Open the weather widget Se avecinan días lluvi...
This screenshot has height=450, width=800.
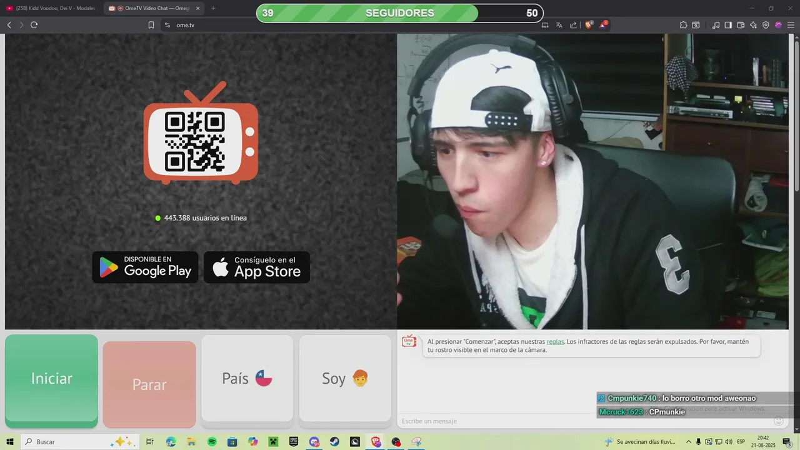click(640, 442)
